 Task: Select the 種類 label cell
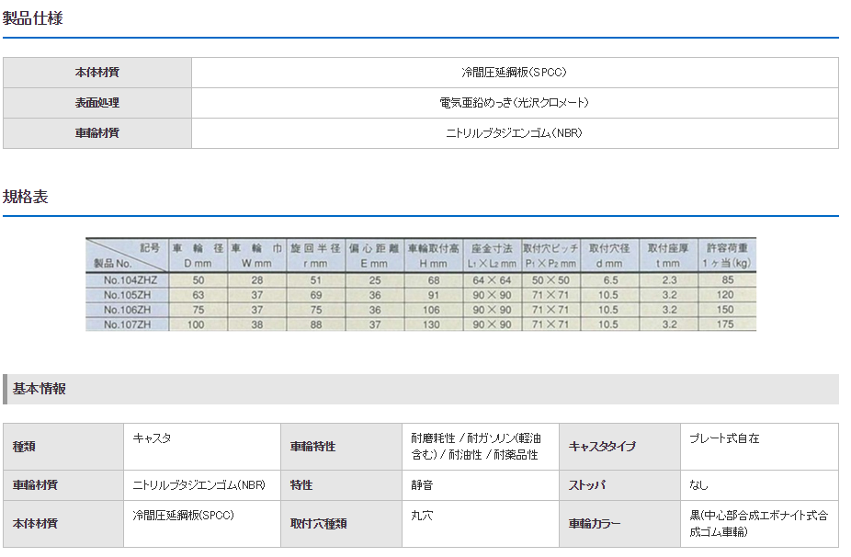(x=63, y=447)
